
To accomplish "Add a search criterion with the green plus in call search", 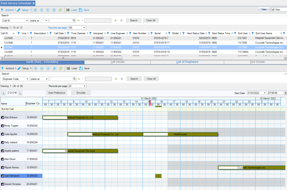I will 115,20.
